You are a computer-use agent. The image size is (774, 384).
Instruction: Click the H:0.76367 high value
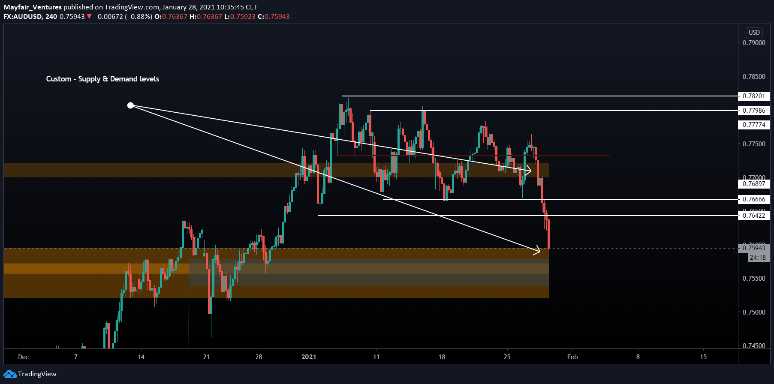click(206, 17)
